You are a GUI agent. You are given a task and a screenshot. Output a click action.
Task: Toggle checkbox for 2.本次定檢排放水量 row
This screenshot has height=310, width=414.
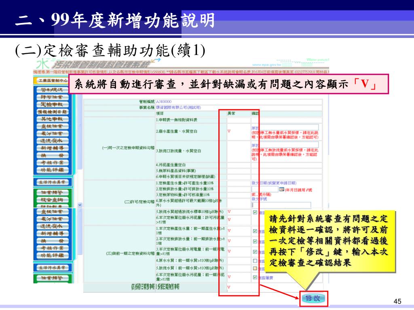255,241
